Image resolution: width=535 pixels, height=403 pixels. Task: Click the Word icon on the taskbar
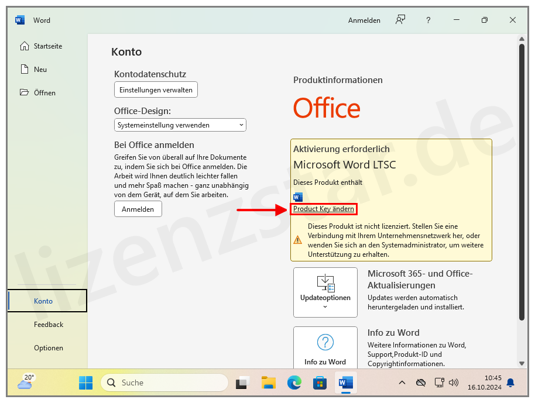345,383
